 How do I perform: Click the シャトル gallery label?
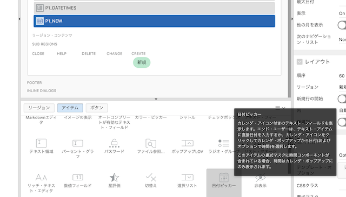188,117
